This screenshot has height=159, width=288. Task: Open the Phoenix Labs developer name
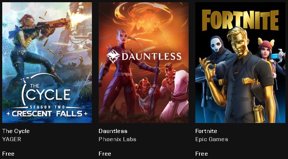click(117, 139)
